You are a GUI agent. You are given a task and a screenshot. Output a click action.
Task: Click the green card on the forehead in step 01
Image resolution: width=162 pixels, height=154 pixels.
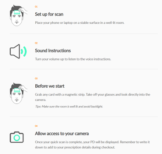(x=17, y=13)
